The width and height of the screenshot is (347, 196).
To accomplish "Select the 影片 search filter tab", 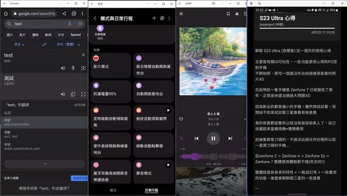I will [x=22, y=35].
